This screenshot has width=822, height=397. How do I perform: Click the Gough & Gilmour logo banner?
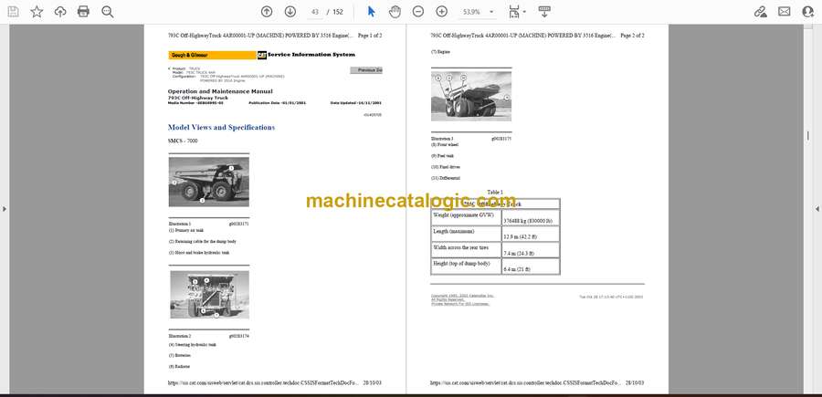212,55
